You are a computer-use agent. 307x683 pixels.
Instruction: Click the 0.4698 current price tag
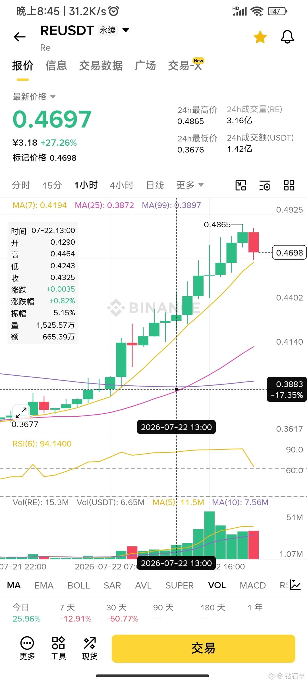click(289, 252)
